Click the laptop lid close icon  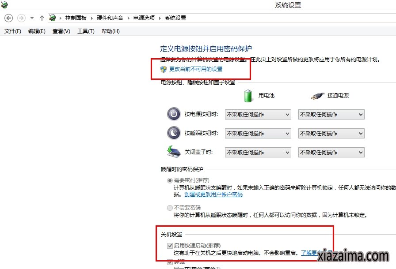point(174,152)
